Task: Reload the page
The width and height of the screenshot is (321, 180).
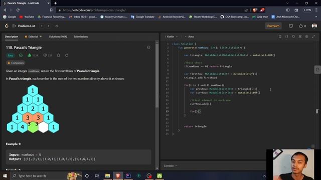Action: 18,10
